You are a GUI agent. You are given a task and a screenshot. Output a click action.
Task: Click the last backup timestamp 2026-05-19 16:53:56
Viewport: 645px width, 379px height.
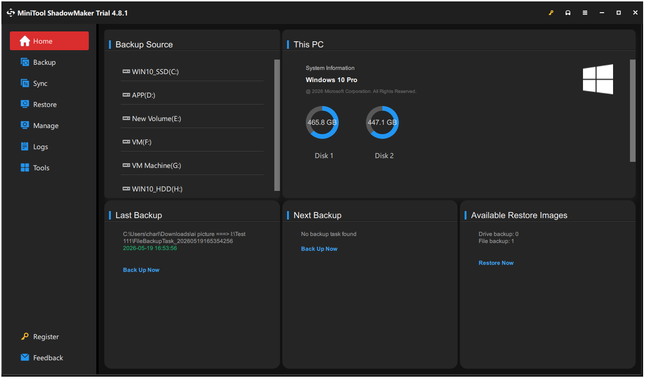(x=150, y=248)
